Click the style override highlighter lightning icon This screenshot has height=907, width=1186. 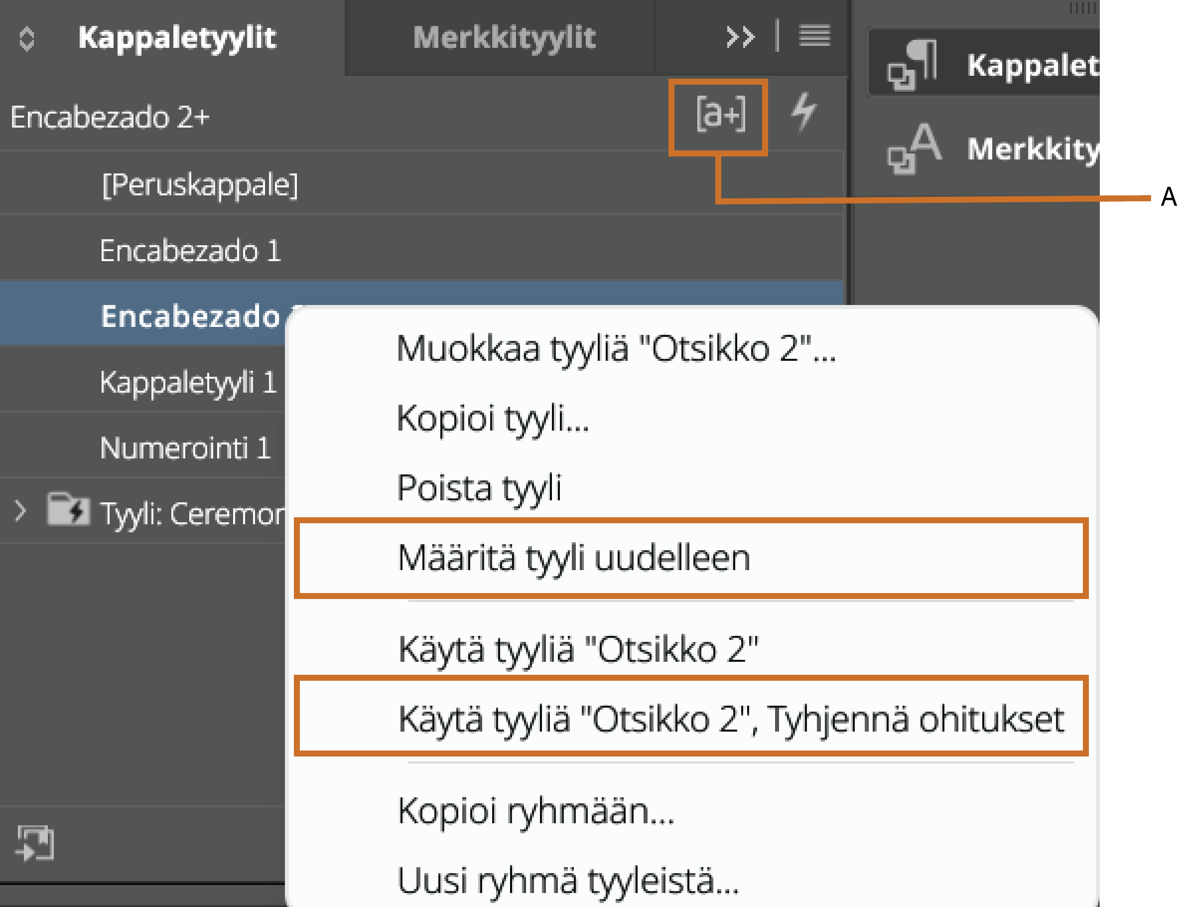805,112
